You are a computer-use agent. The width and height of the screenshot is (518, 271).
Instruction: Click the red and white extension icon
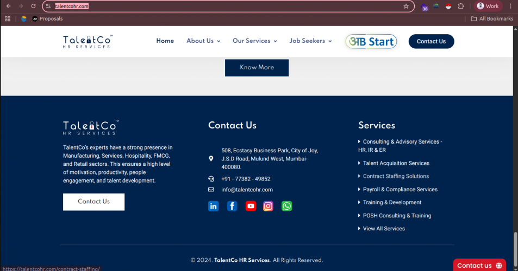pos(448,7)
